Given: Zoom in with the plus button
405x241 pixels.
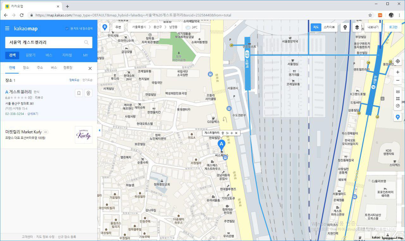Looking at the screenshot, I should click(x=398, y=72).
